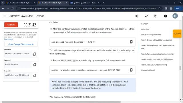Click browser back navigation arrow
Viewport: 183px width, 103px height.
tap(3, 8)
